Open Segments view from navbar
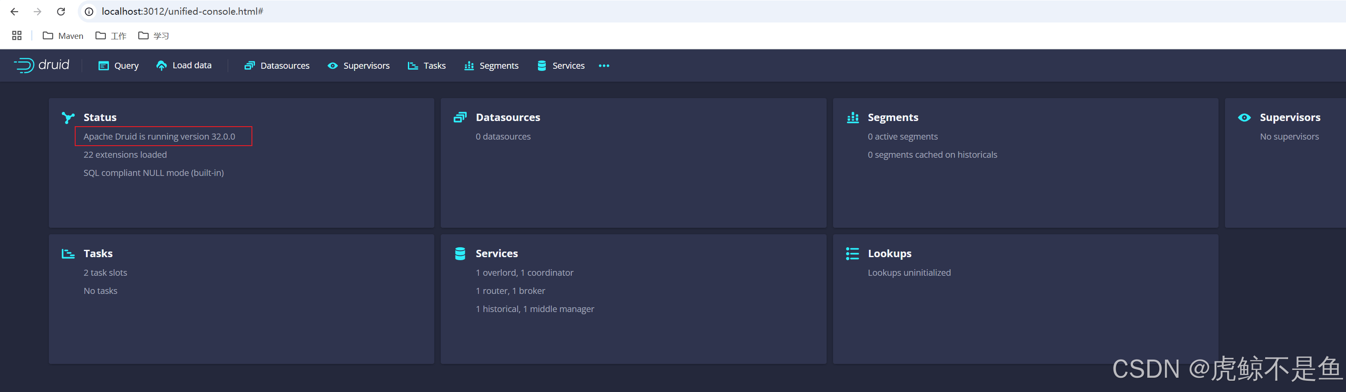This screenshot has height=392, width=1346. point(491,66)
